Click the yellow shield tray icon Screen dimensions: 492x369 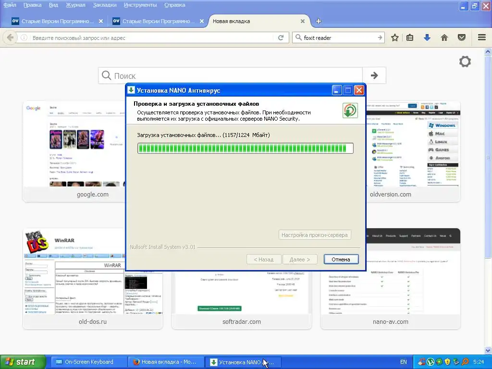click(447, 362)
